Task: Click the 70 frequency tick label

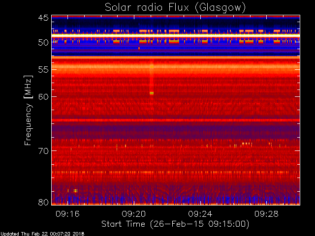Action: click(x=43, y=151)
